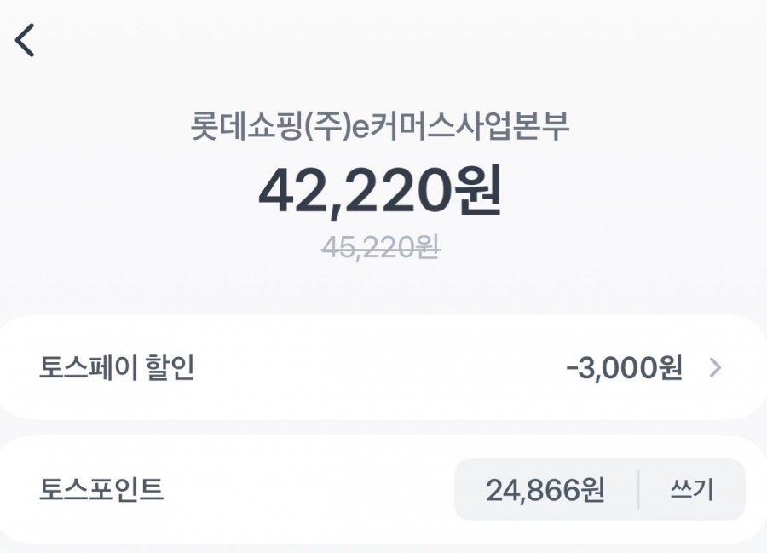Click the divider line beside 쓰기

pos(638,490)
